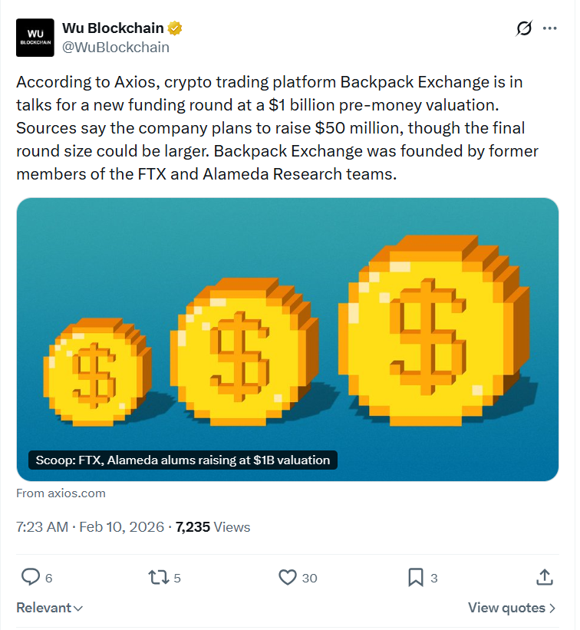This screenshot has height=630, width=580.
Task: Click the share upload icon
Action: (544, 577)
